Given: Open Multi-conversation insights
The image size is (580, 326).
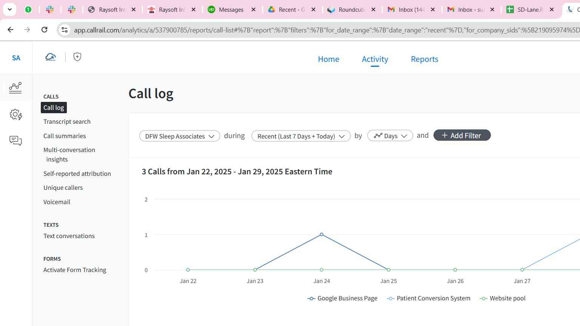Looking at the screenshot, I should (x=69, y=155).
